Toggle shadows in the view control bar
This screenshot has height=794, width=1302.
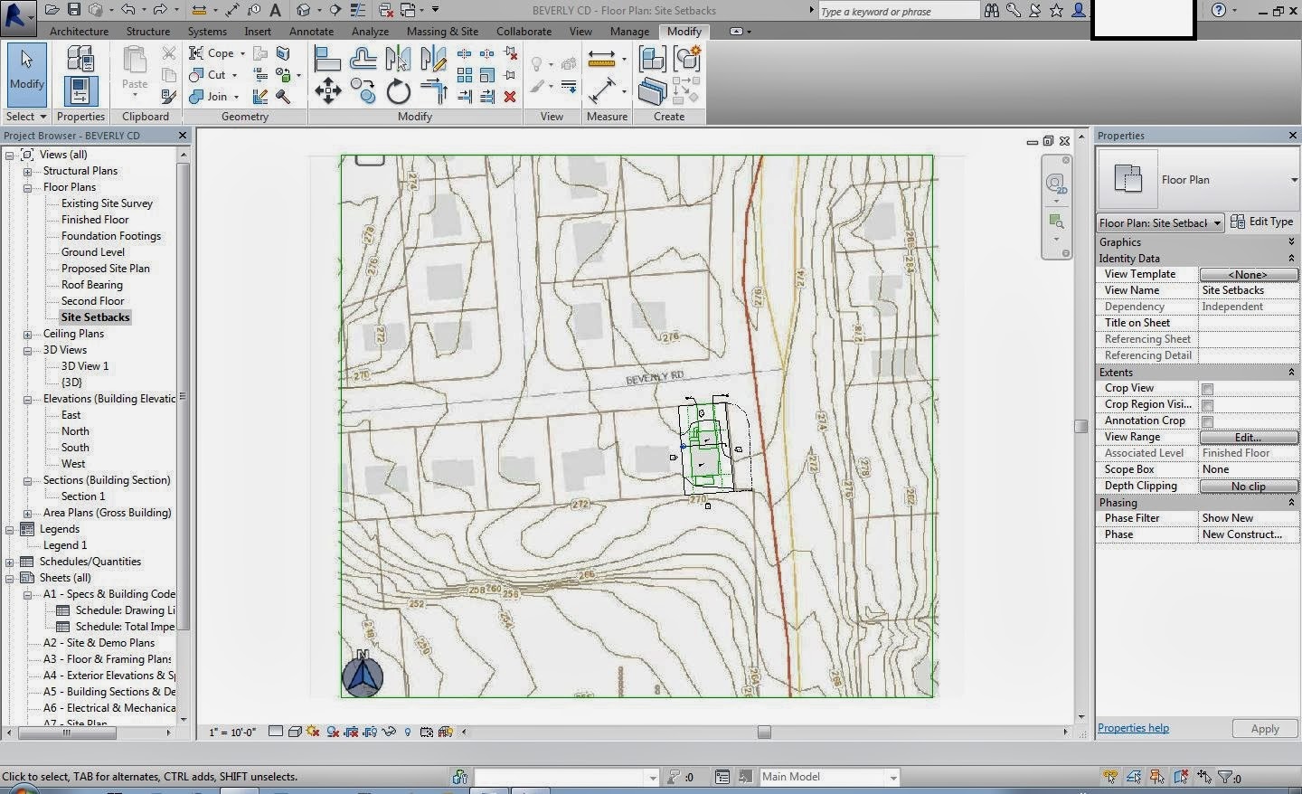(x=312, y=731)
